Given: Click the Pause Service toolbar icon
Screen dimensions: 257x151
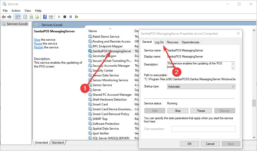Looking at the screenshot, I should point(71,17).
